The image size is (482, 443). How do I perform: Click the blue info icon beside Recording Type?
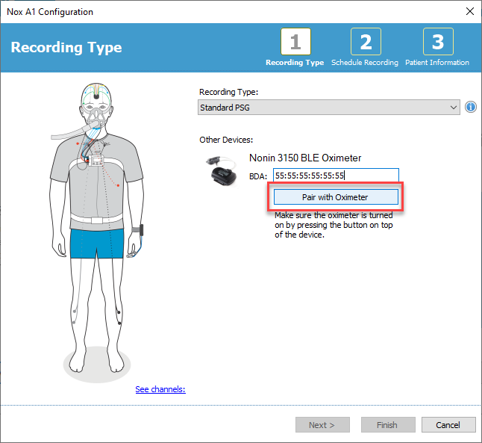click(x=470, y=107)
